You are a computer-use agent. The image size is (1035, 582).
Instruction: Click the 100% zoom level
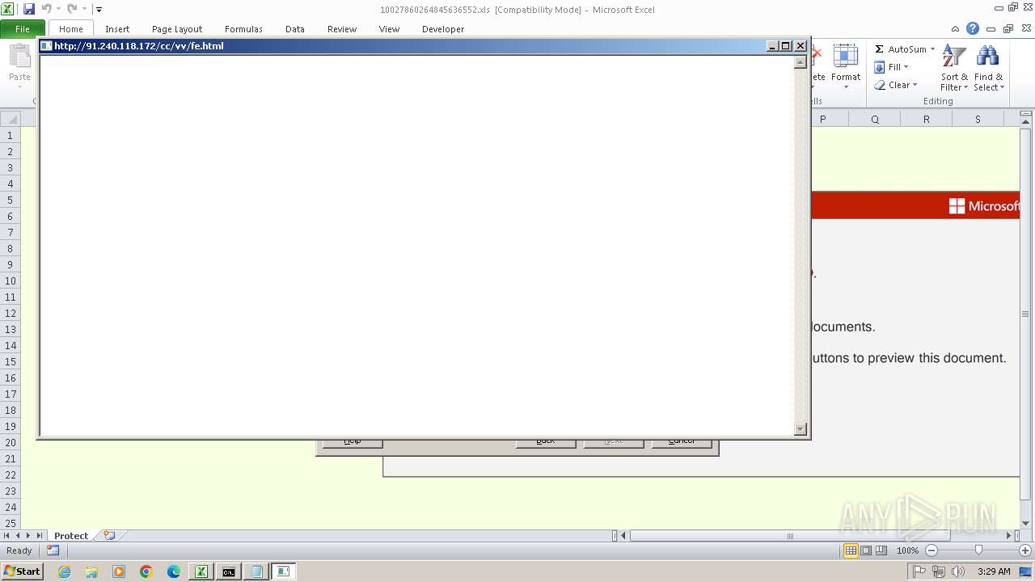(907, 550)
